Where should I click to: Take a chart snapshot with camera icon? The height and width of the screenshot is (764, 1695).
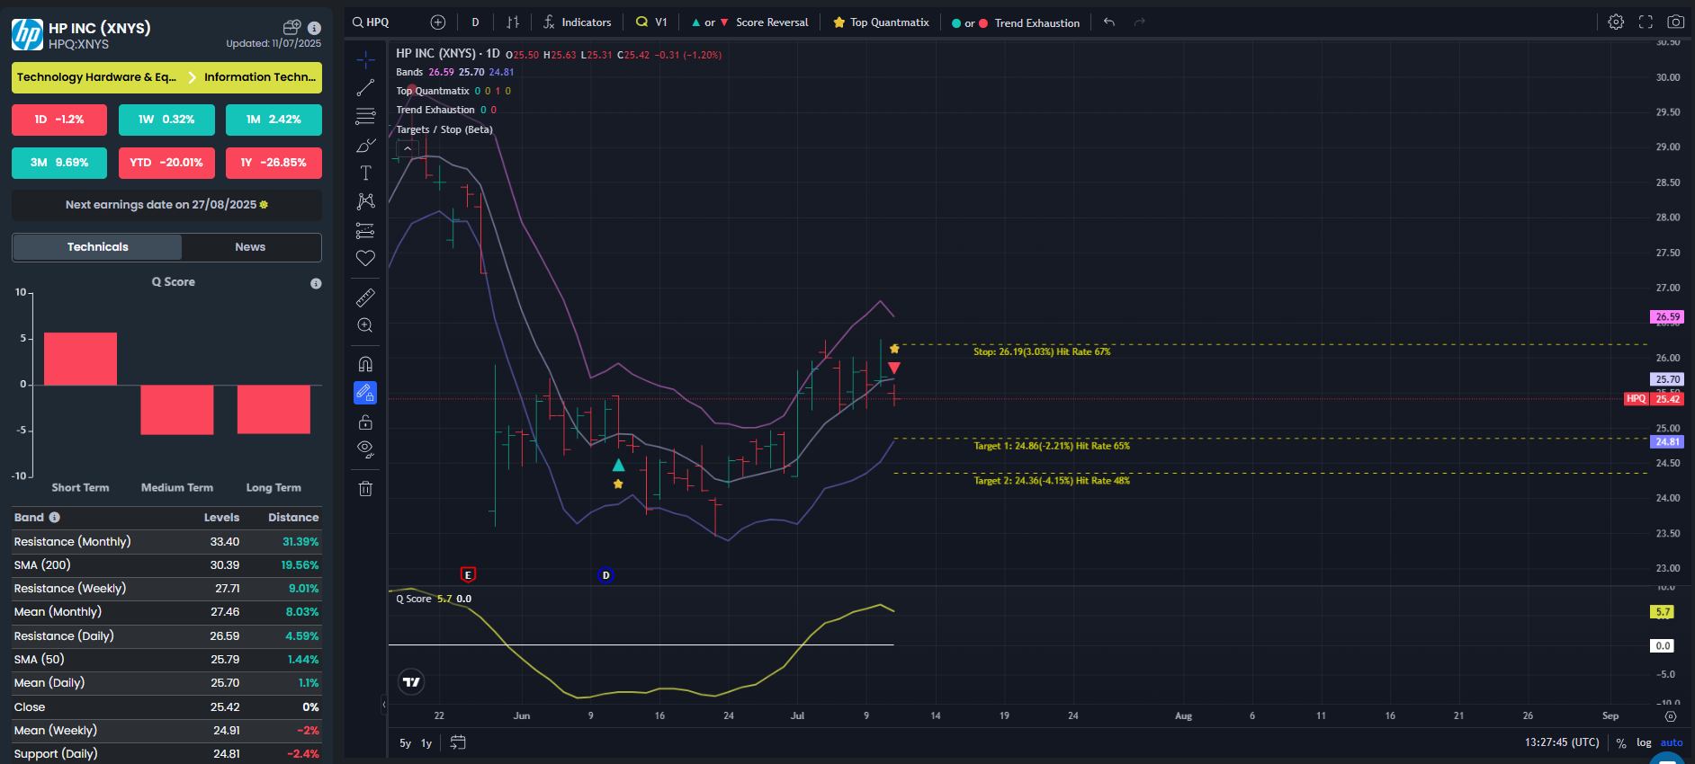[x=1675, y=22]
